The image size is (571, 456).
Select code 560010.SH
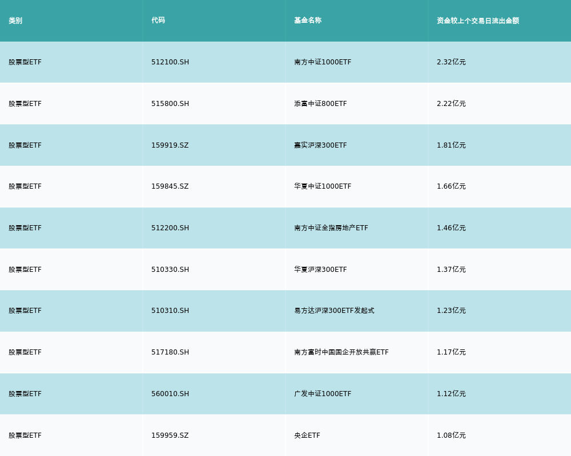pyautogui.click(x=170, y=394)
